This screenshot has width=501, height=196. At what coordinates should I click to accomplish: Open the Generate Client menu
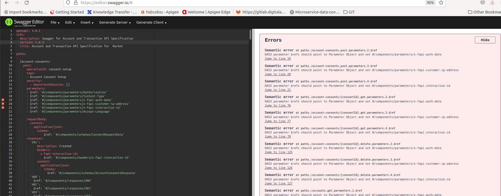(151, 23)
